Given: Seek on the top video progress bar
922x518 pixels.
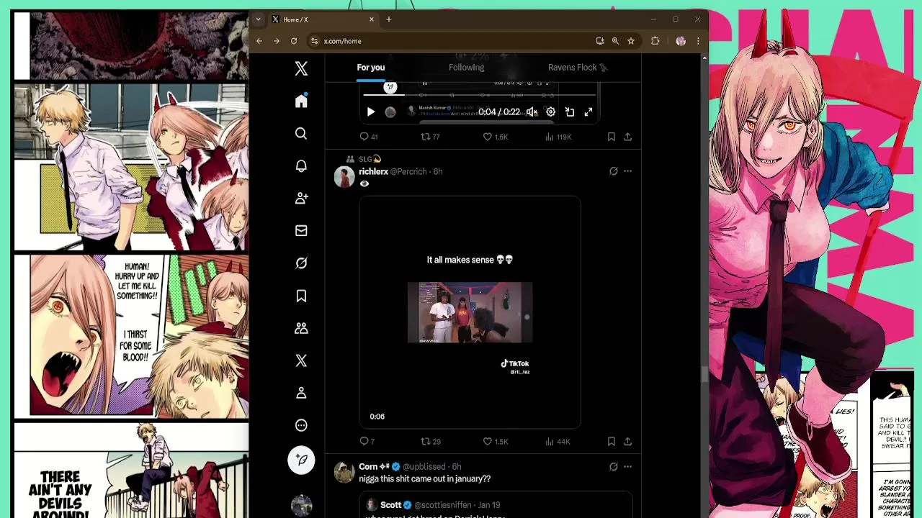Looking at the screenshot, I should pos(480,94).
